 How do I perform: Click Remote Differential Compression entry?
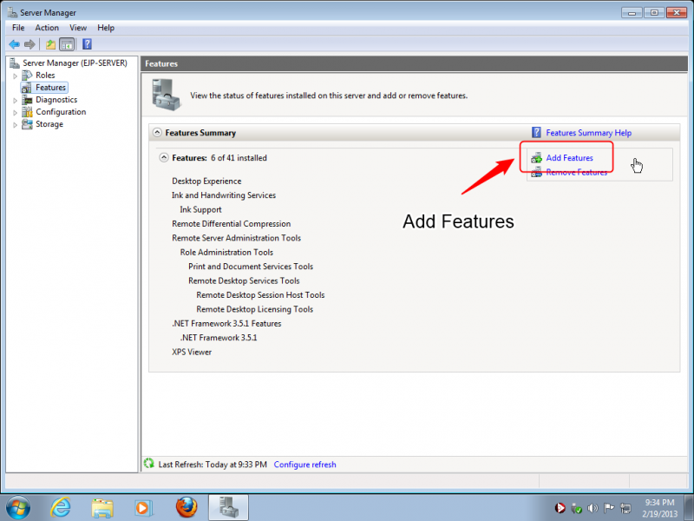click(231, 224)
